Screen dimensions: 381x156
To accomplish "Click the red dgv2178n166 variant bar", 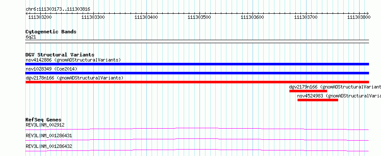I will click(197, 82).
